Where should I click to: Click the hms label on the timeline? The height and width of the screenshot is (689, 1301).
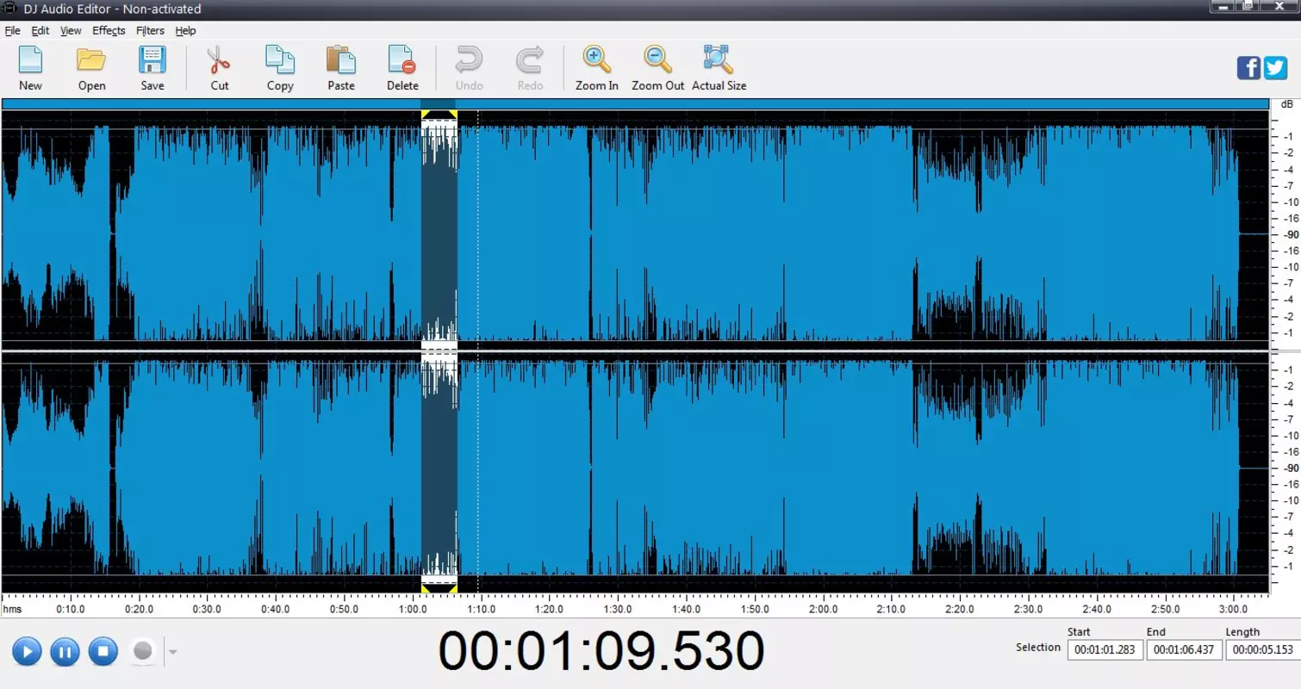(12, 609)
